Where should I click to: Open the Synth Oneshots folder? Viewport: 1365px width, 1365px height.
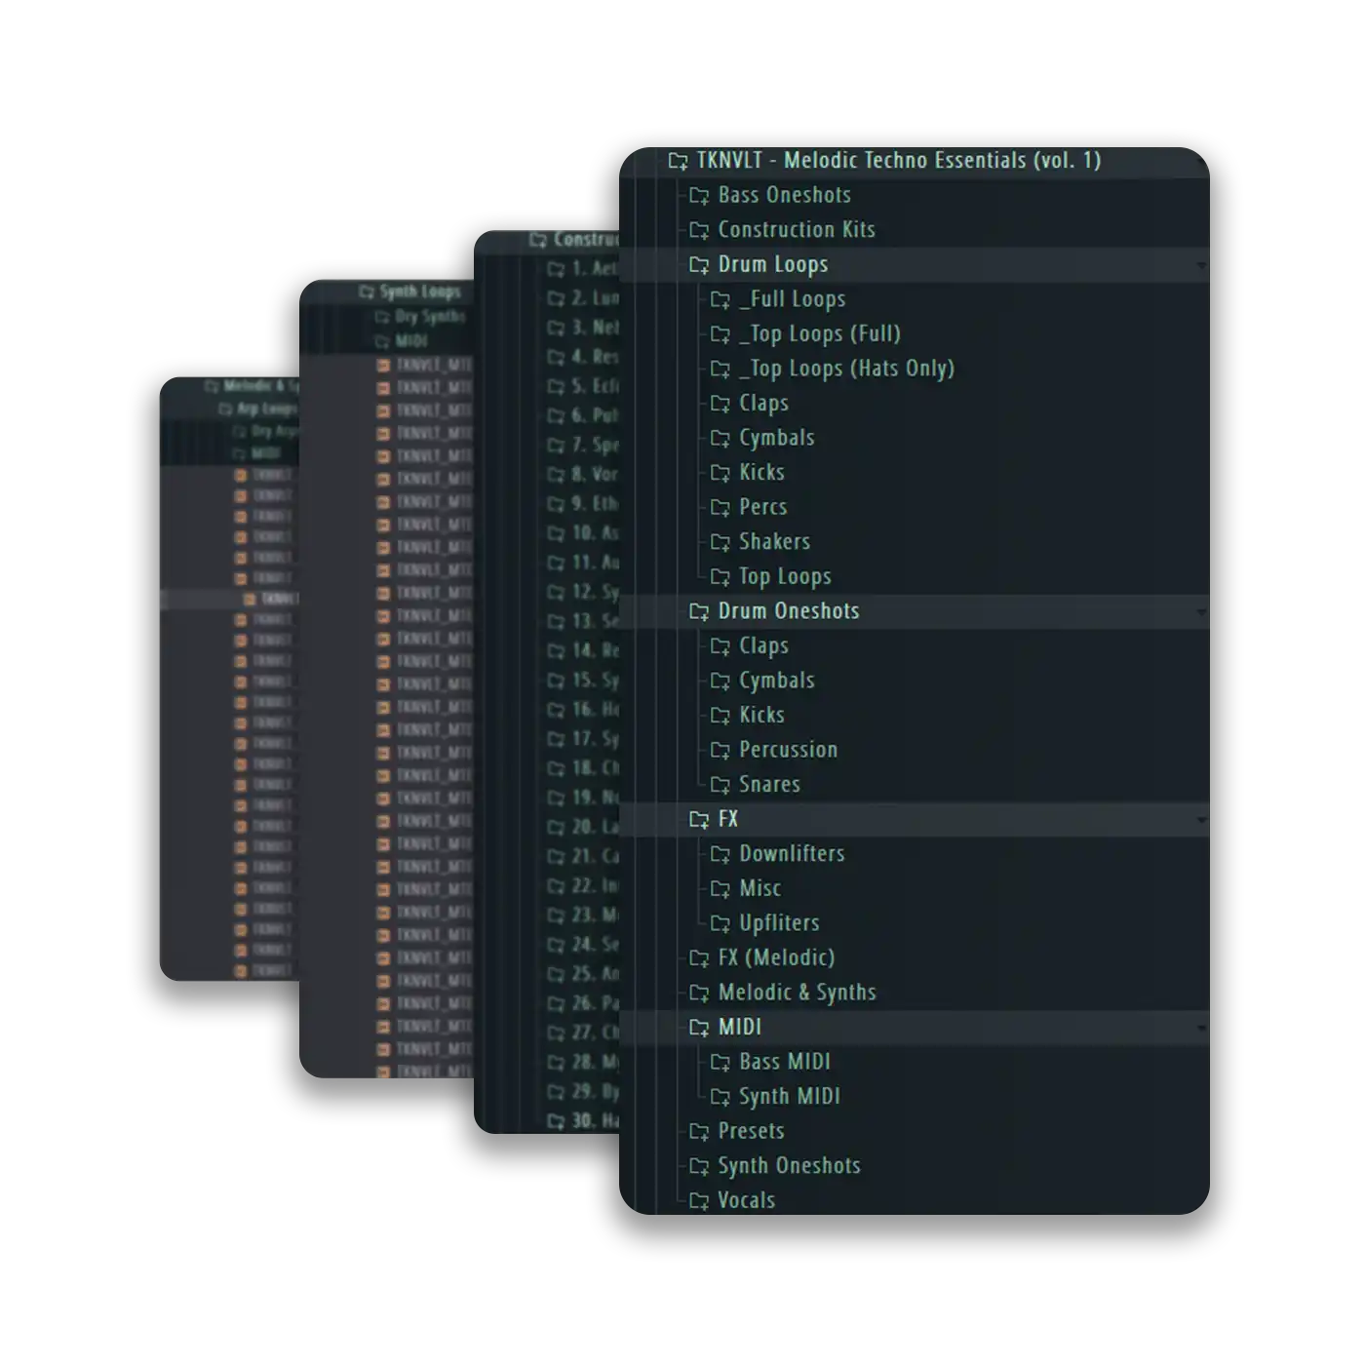coord(789,1166)
